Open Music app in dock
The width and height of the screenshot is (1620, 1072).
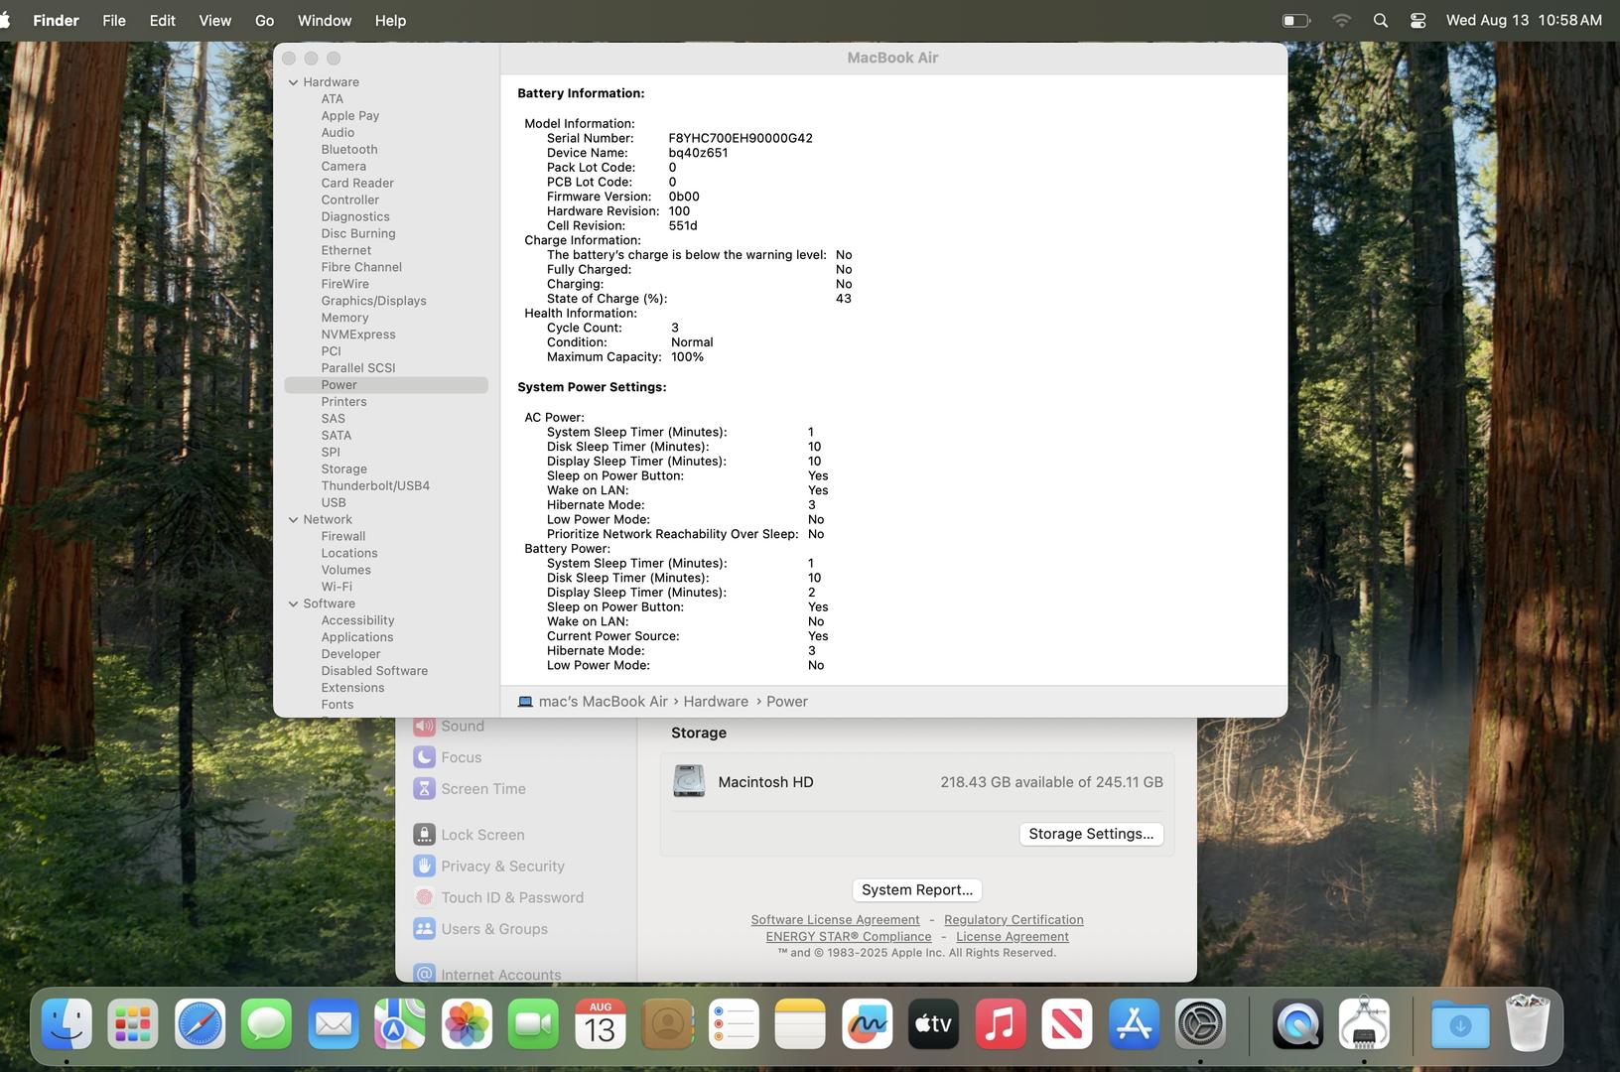(1001, 1023)
